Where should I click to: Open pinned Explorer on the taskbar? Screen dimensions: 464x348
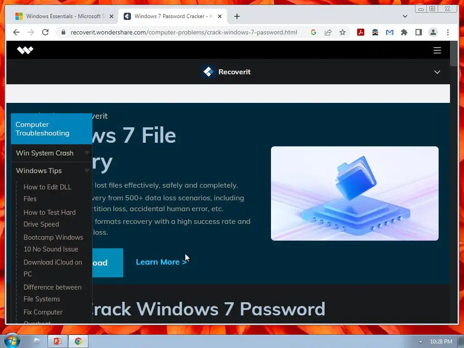36,341
